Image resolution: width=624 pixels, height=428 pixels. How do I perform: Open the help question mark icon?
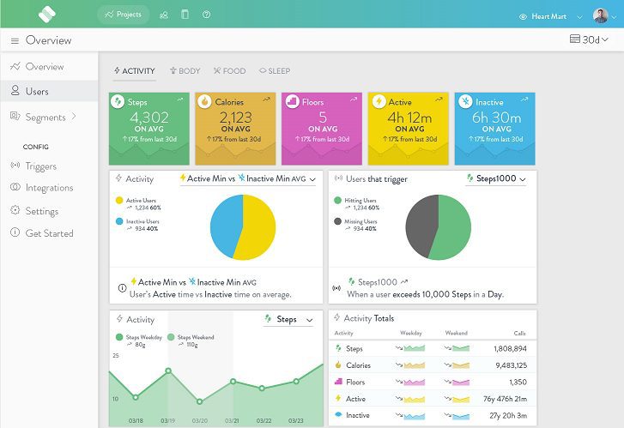(206, 15)
